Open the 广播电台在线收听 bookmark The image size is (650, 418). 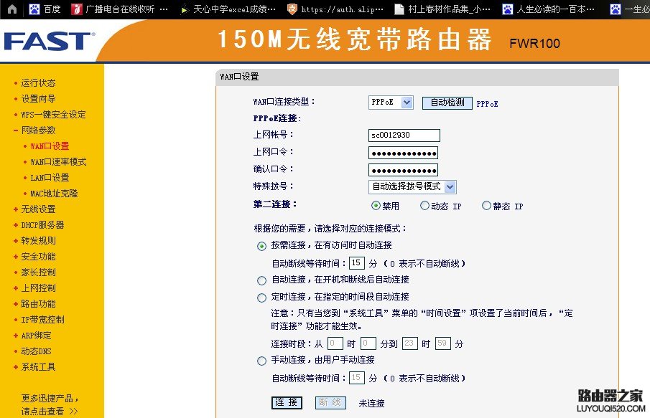tap(120, 9)
